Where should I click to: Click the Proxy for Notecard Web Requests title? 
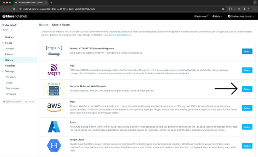pos(88,86)
